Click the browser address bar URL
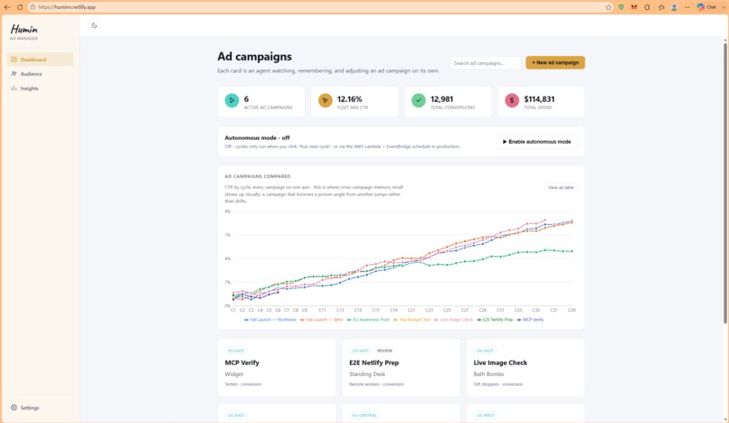This screenshot has height=423, width=729. pyautogui.click(x=67, y=7)
